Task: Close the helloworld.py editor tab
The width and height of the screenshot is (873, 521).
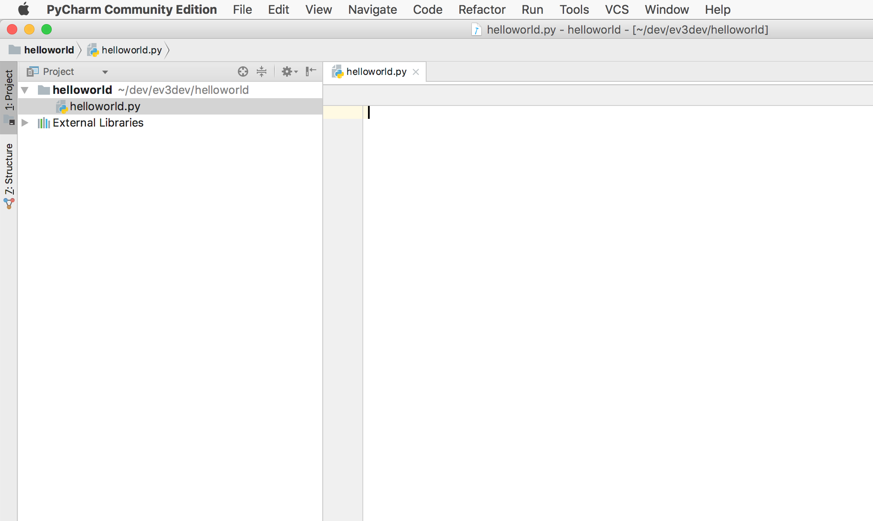Action: click(416, 72)
